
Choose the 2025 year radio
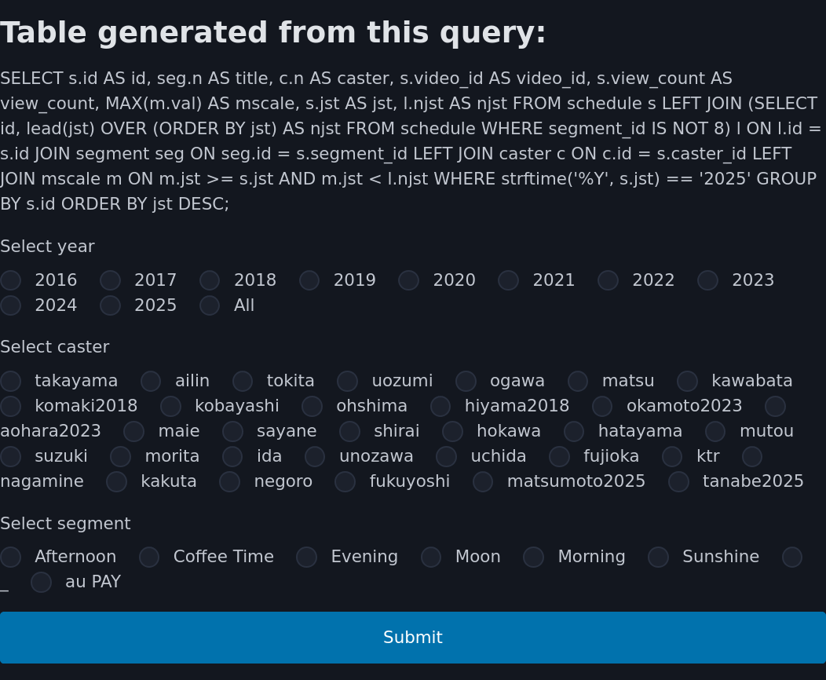point(110,305)
